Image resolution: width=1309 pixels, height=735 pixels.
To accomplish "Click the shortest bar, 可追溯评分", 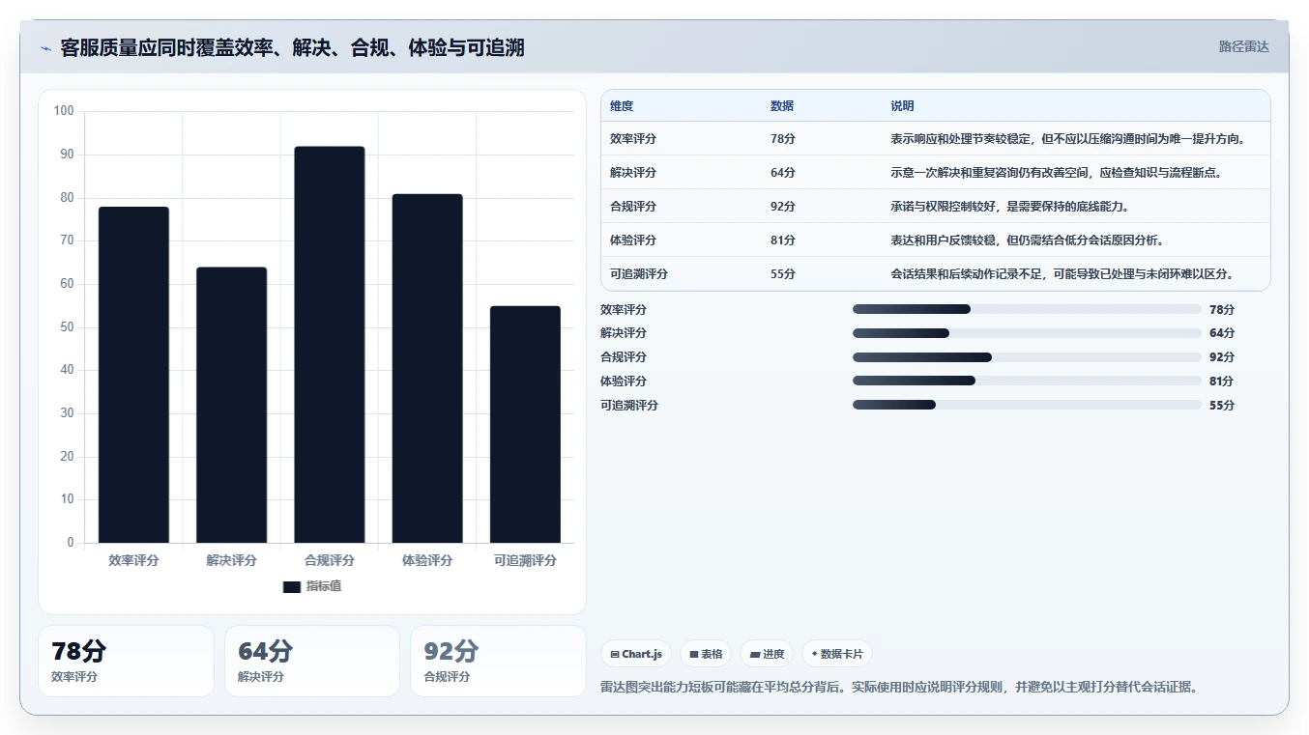I will tap(525, 424).
